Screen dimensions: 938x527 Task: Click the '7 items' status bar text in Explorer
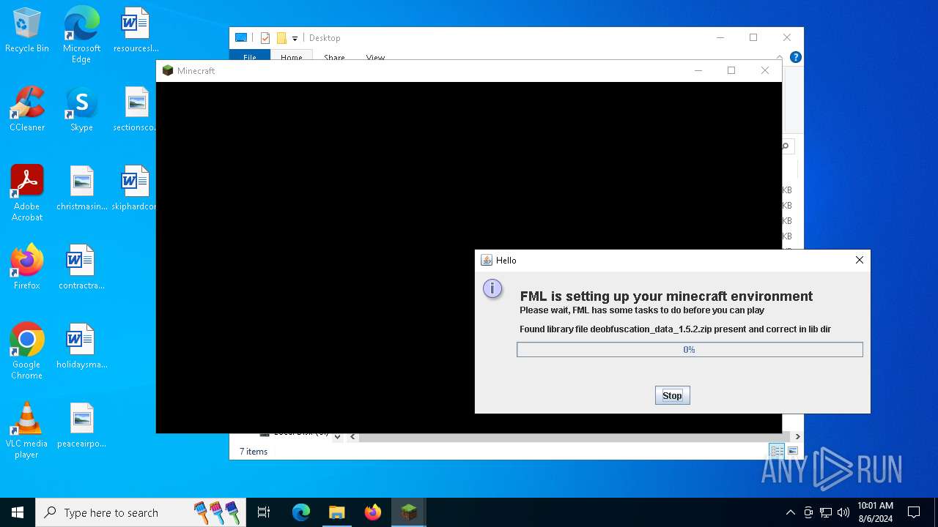point(254,452)
